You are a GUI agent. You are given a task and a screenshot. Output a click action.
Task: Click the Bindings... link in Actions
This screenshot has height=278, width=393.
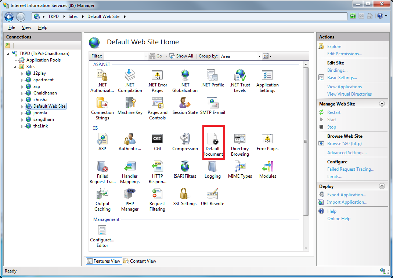(x=337, y=70)
